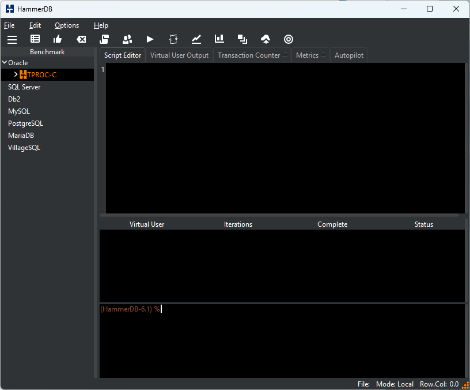Click the detach icon on Metrics tab

(x=323, y=55)
